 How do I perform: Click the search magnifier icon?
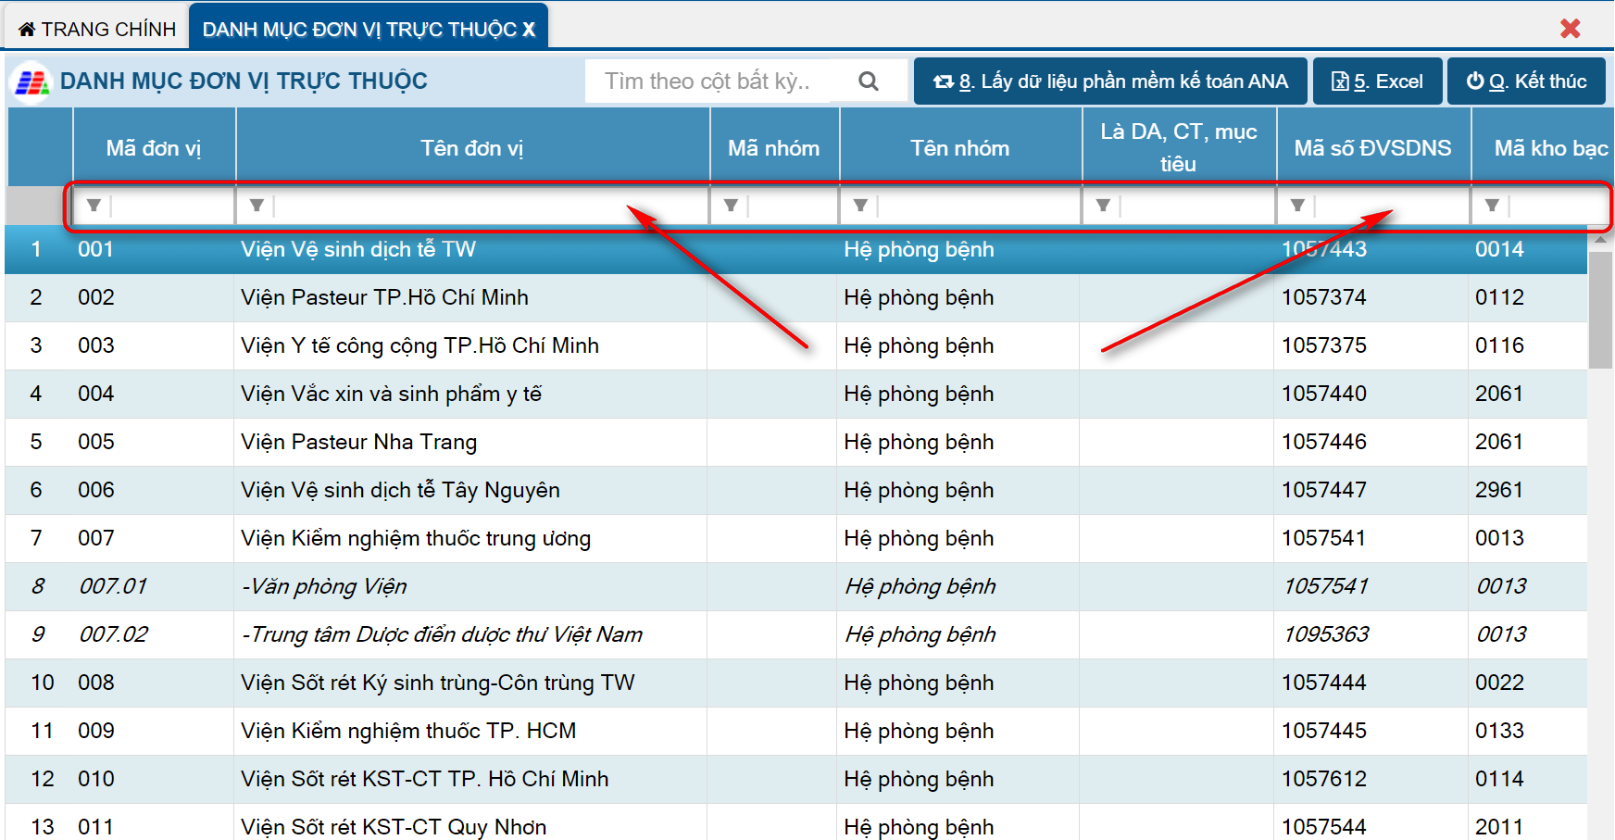tap(868, 81)
